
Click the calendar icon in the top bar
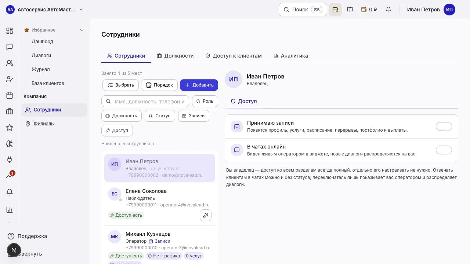pos(335,10)
